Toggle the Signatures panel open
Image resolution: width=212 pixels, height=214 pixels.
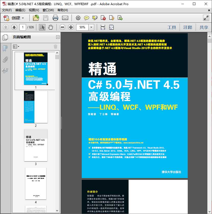coord(5,70)
